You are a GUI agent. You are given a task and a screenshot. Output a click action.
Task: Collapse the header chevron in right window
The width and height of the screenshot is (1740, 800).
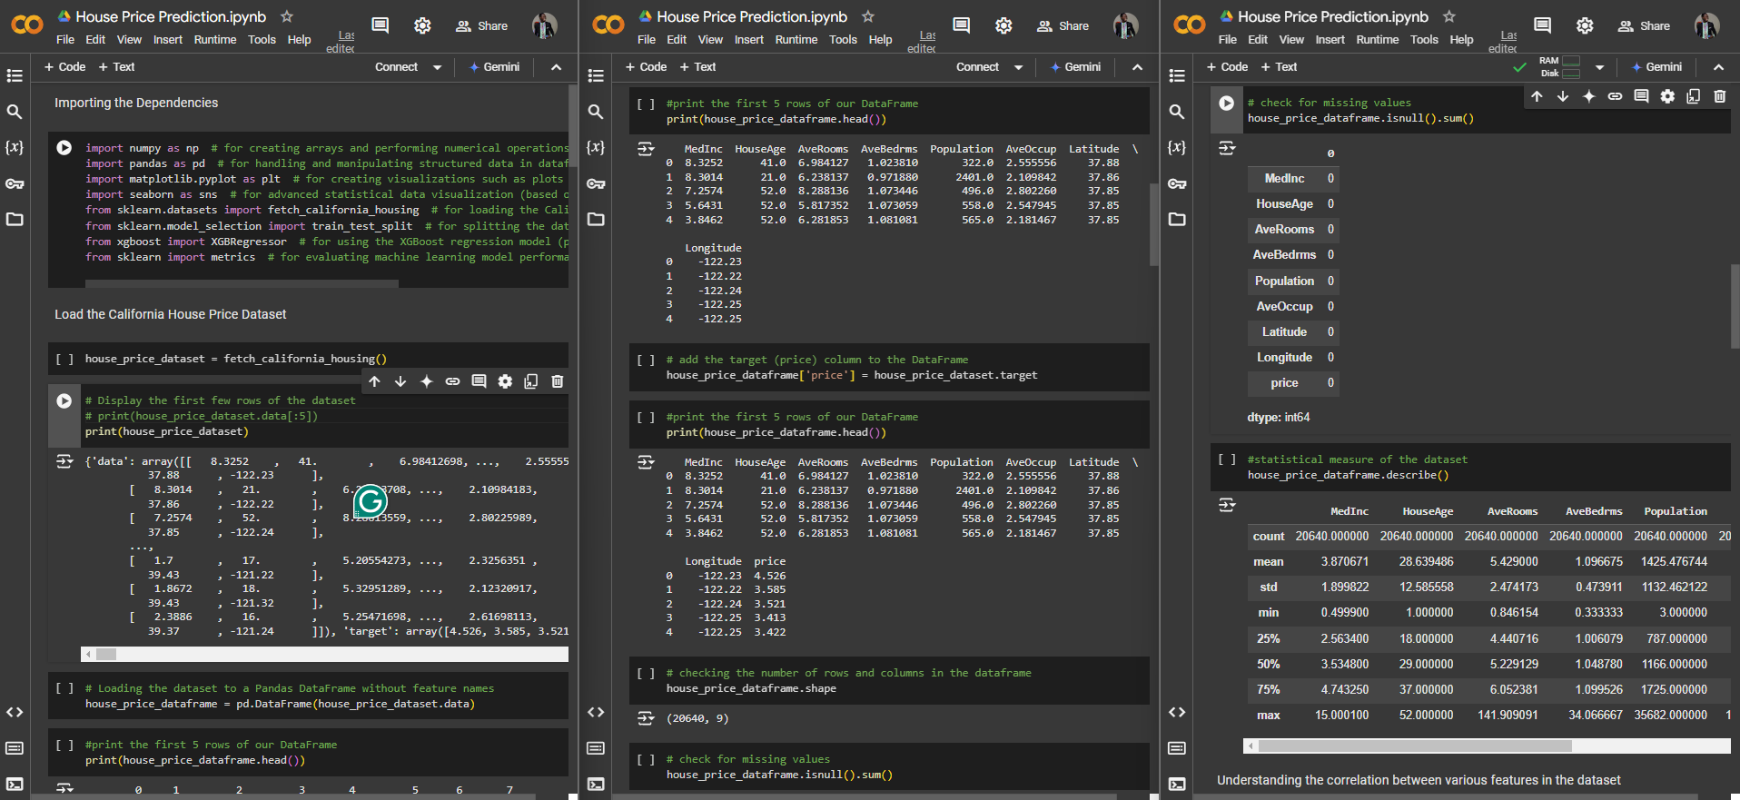pos(1718,67)
